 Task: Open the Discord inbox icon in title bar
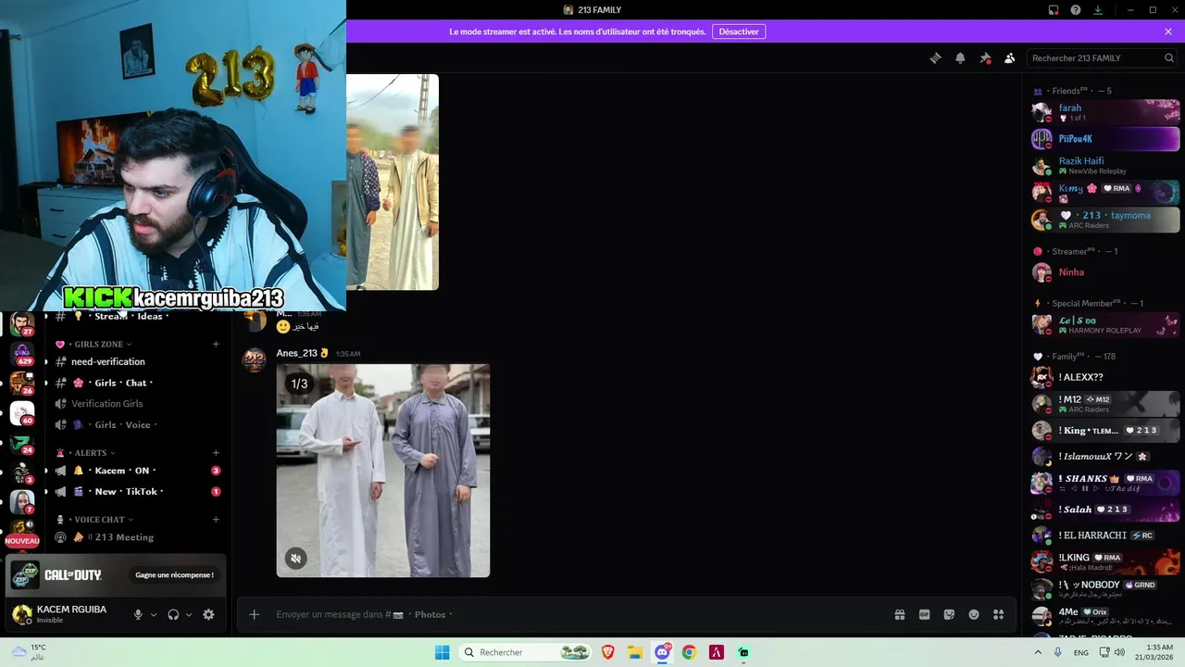pos(1054,10)
